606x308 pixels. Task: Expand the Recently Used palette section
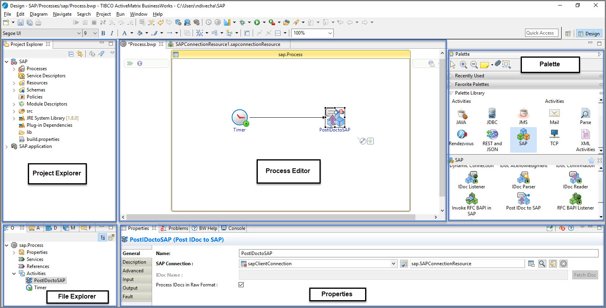tap(451, 76)
